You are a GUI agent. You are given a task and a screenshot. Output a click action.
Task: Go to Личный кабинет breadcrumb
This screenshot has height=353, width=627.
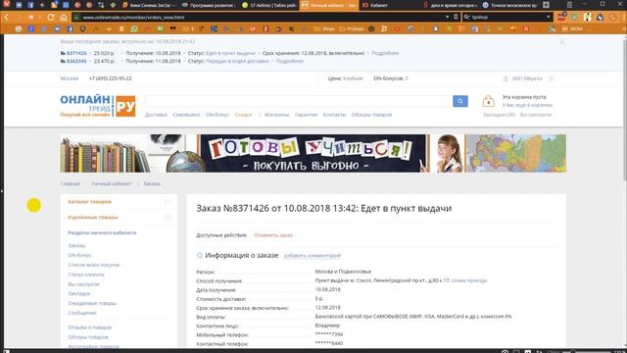pyautogui.click(x=111, y=183)
